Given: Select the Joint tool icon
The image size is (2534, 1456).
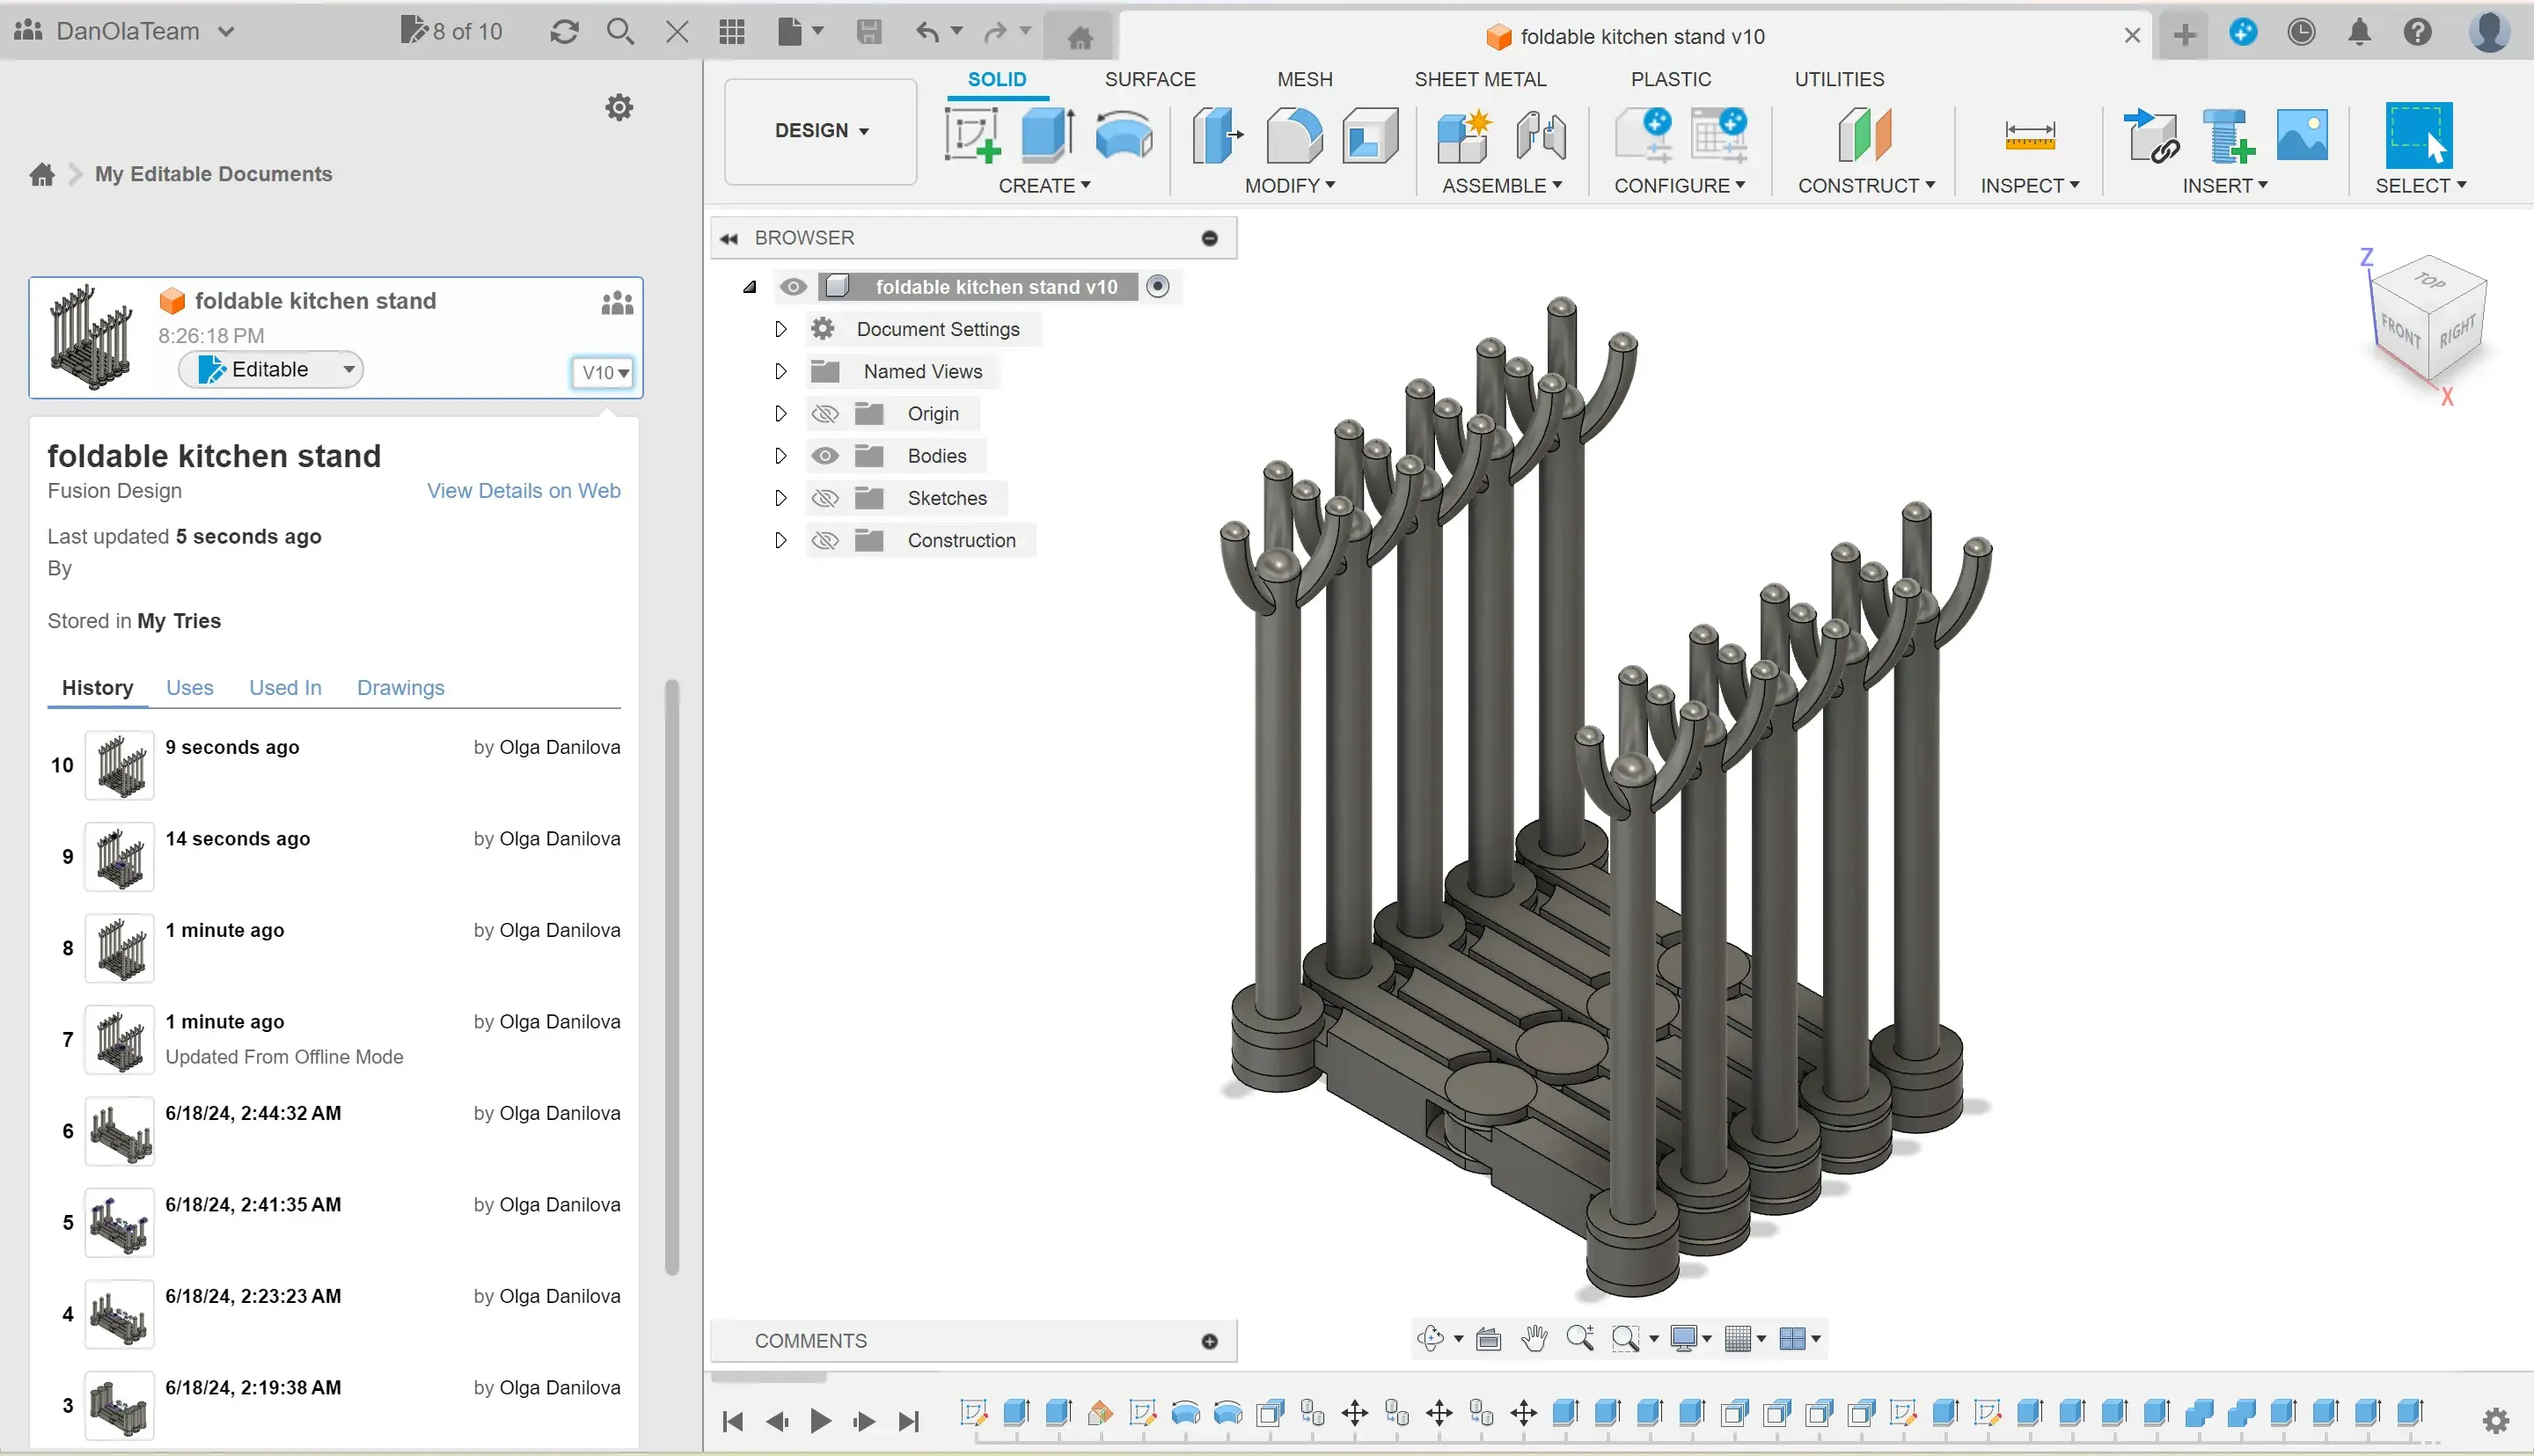Looking at the screenshot, I should pyautogui.click(x=1541, y=135).
